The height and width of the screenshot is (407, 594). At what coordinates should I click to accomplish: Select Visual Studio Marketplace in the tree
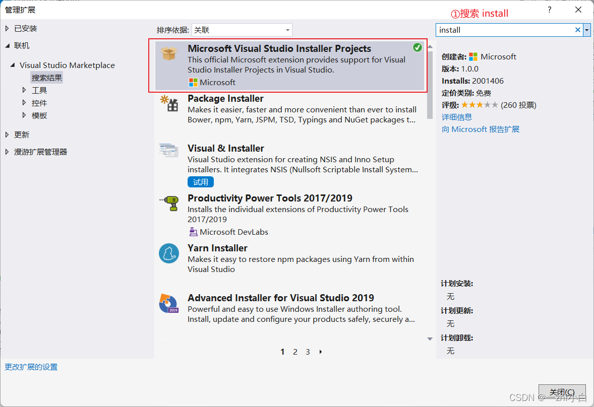click(x=67, y=65)
